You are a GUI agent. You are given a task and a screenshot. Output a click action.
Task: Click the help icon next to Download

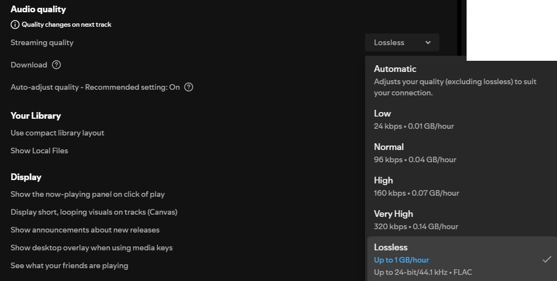56,65
